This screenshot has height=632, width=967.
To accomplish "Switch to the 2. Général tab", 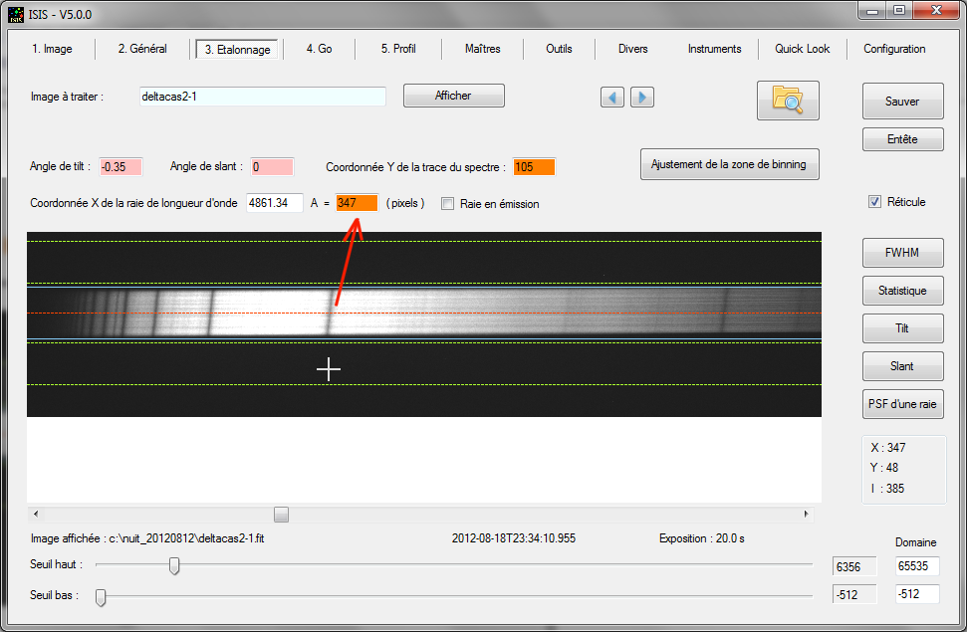I will (142, 49).
